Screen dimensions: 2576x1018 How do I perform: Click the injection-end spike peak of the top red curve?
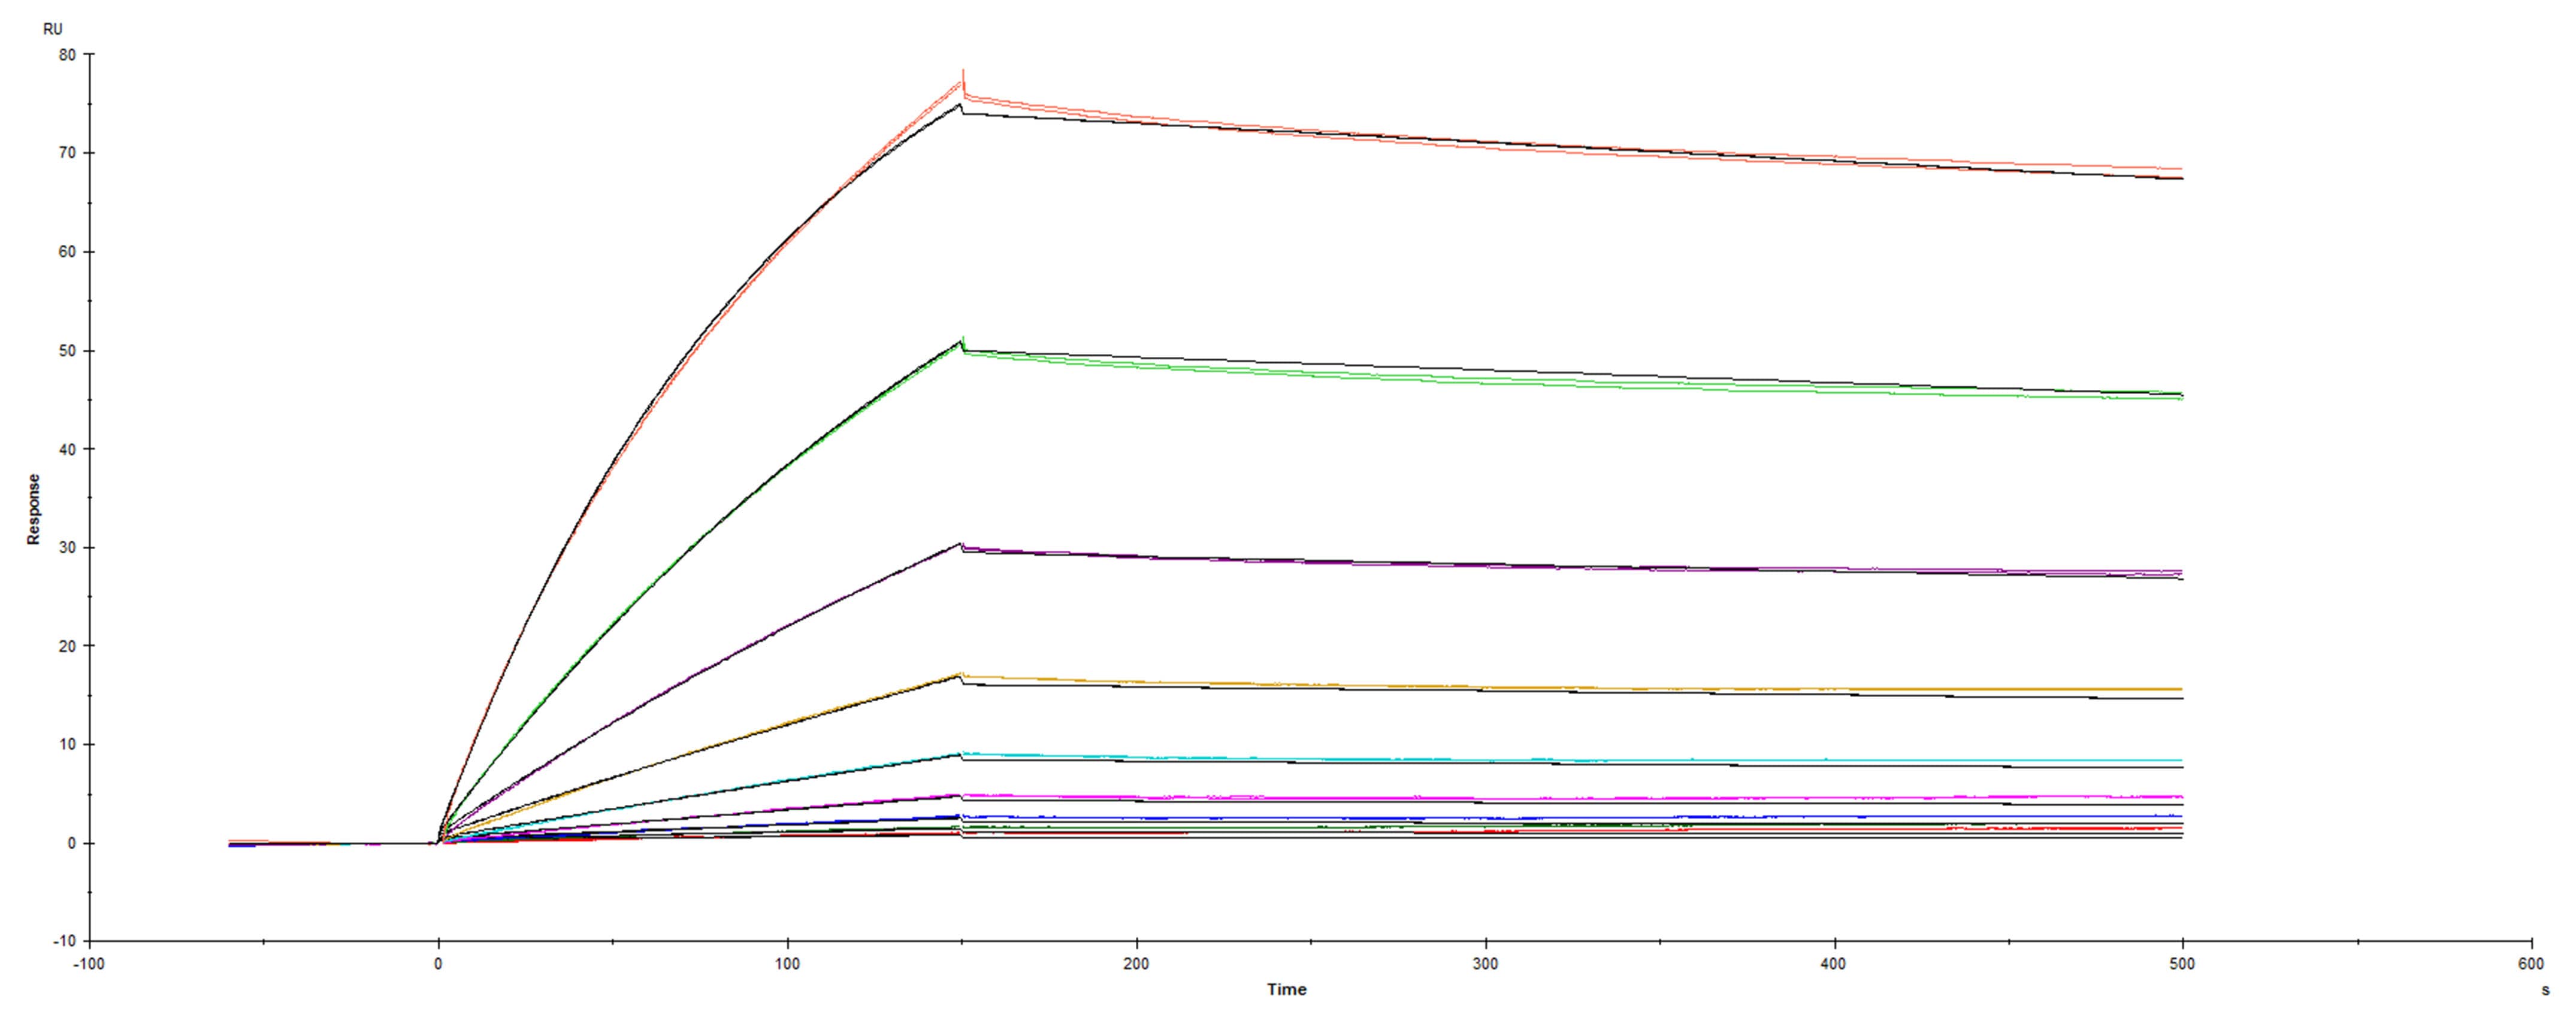(963, 71)
